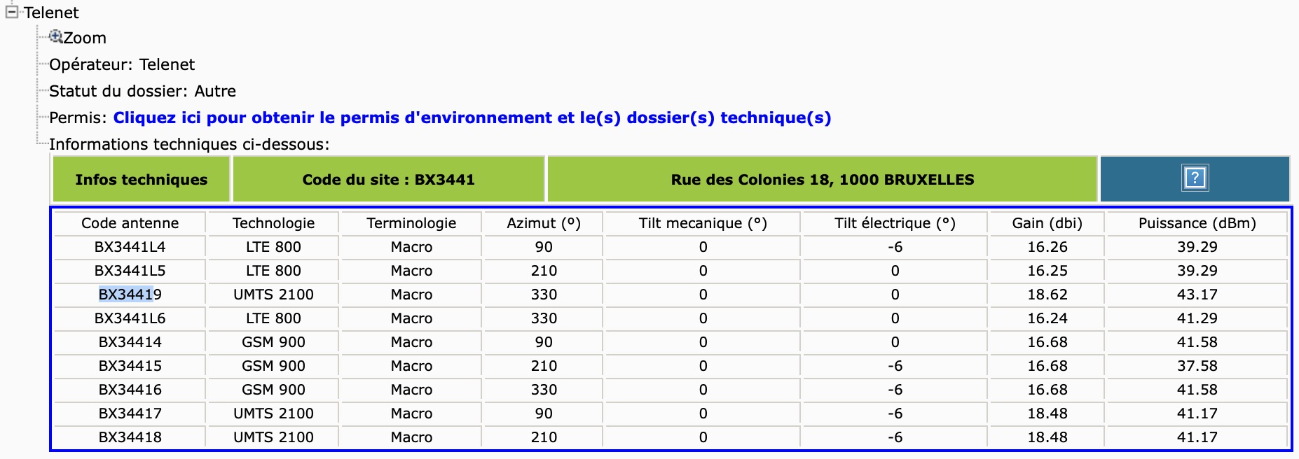
Task: Select antenna code BX34417
Action: (x=130, y=414)
